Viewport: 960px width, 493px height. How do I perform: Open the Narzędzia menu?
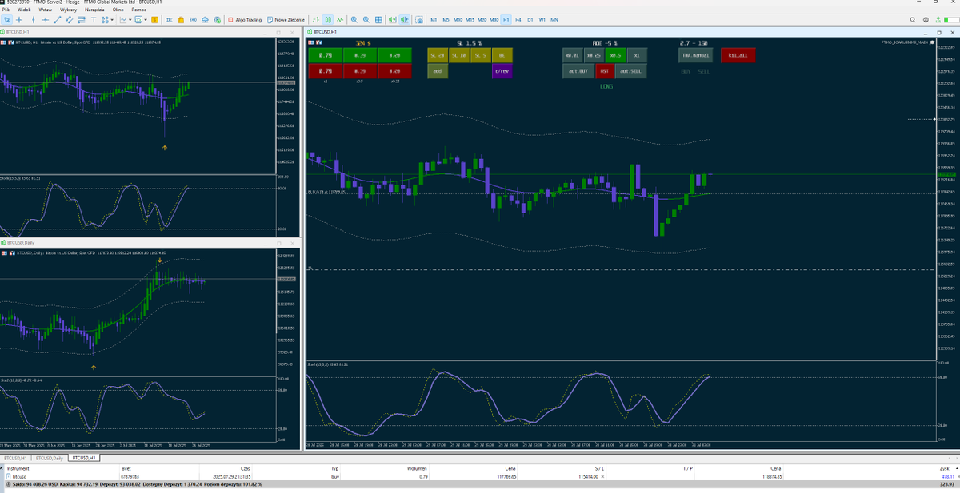[x=96, y=9]
